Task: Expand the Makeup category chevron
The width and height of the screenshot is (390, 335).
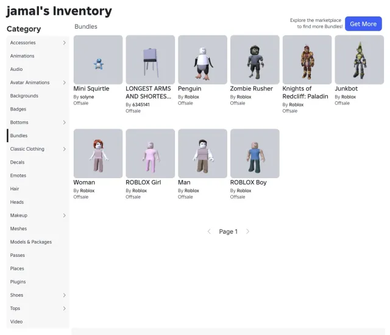Action: point(65,215)
